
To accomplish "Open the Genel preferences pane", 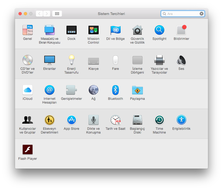I will 27,30.
